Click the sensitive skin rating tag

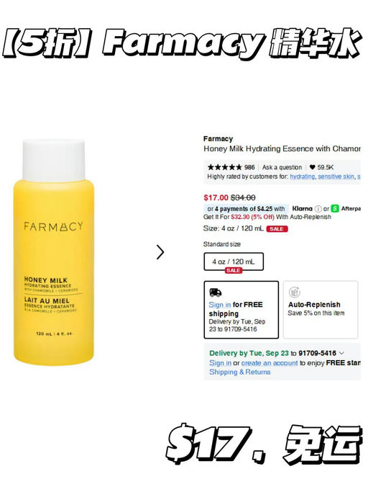336,176
